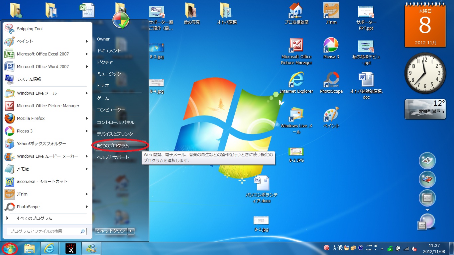
Task: Select the ペイント desktop shortcut icon
Action: [331, 118]
